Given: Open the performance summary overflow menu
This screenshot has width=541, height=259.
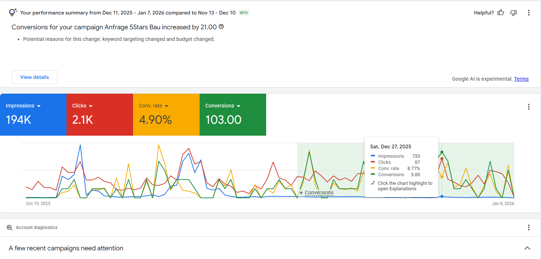Looking at the screenshot, I should pos(529,12).
